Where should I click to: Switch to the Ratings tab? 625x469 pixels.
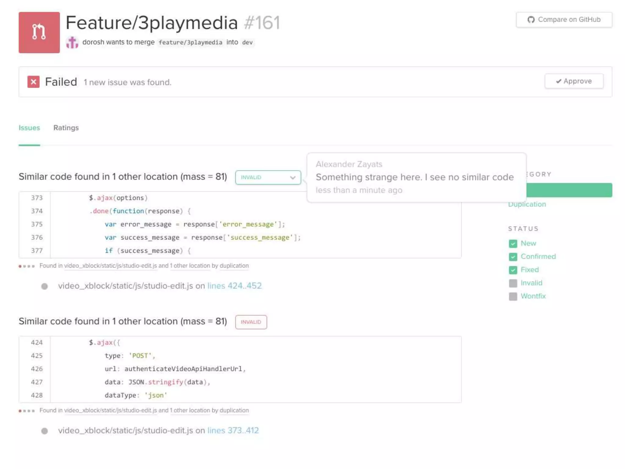click(x=66, y=128)
